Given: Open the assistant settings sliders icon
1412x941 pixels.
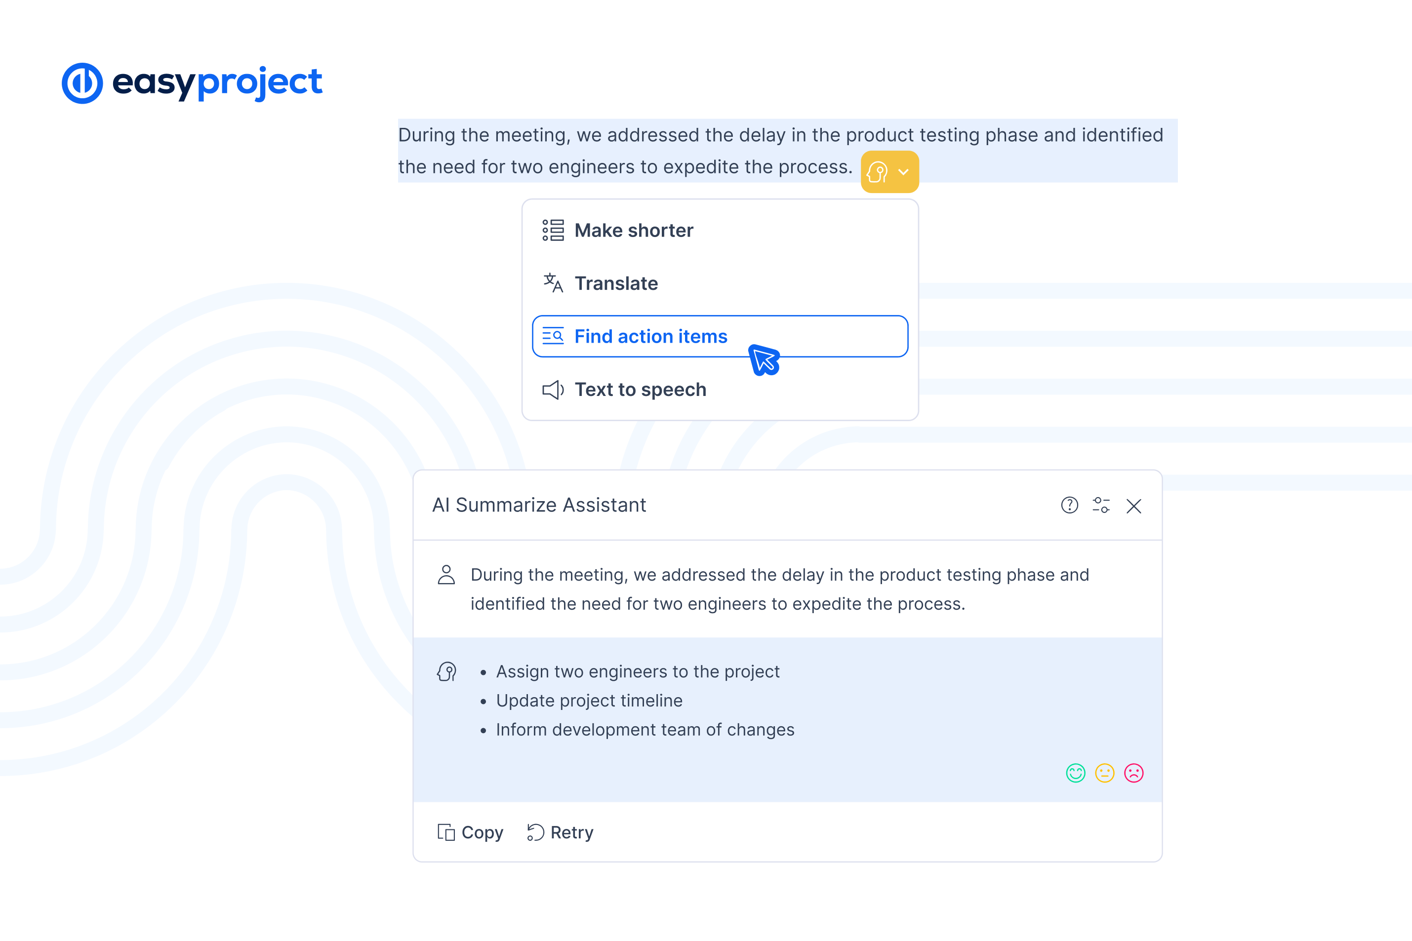Looking at the screenshot, I should coord(1101,506).
